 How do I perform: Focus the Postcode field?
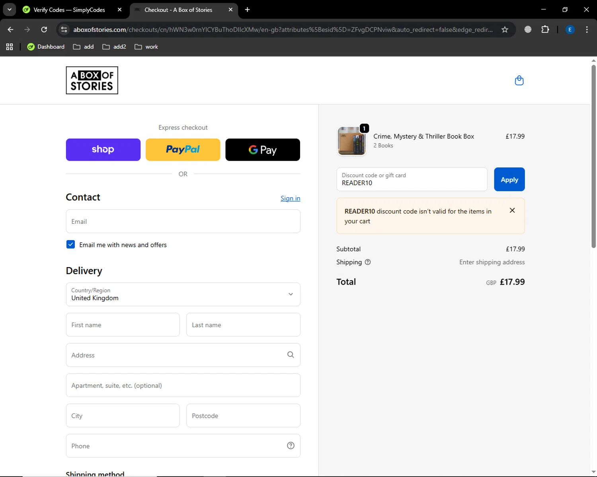243,415
